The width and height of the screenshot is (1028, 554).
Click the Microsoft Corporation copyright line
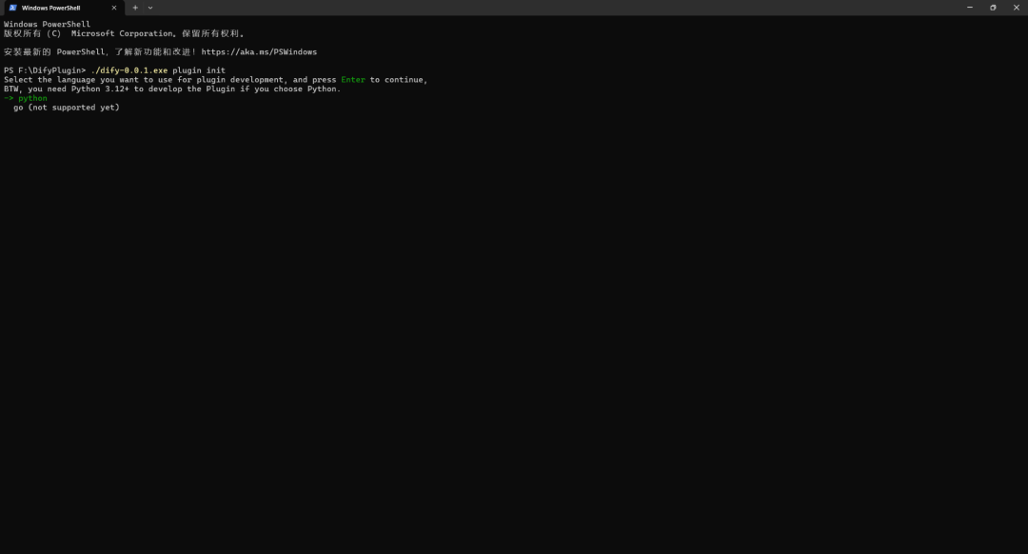124,33
